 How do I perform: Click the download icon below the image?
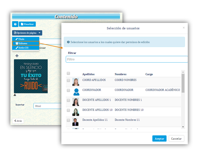[15, 95]
